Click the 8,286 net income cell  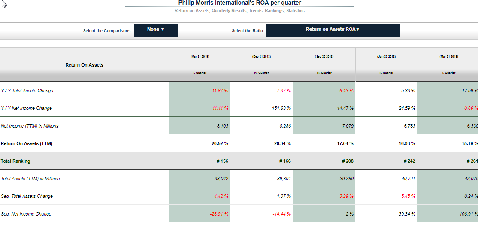(x=284, y=126)
